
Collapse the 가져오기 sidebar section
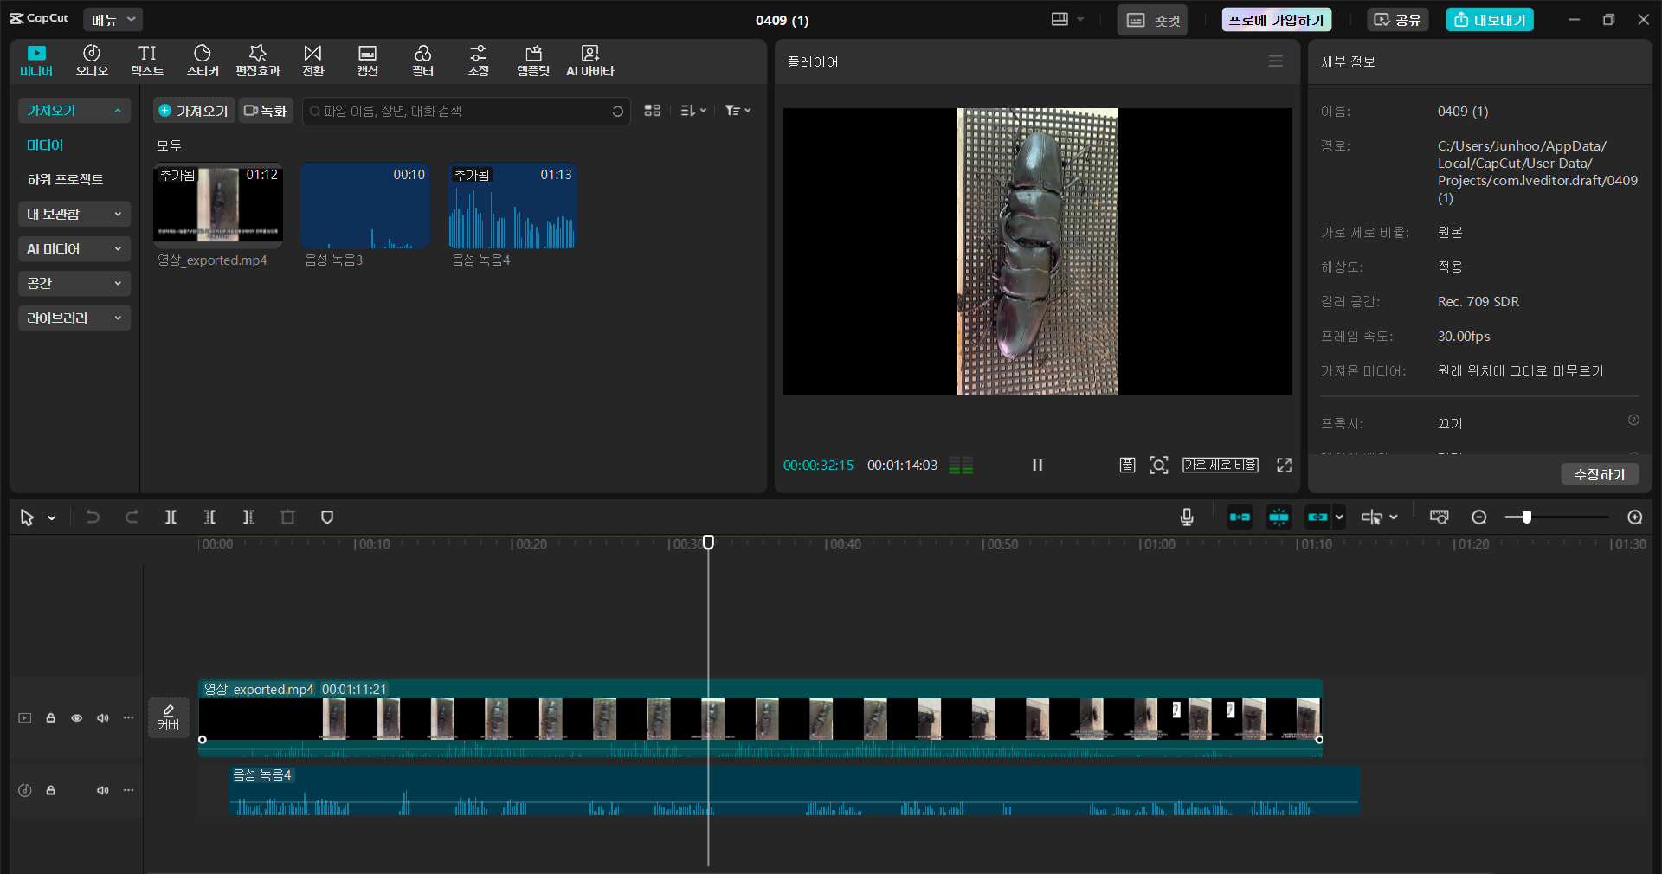point(74,111)
